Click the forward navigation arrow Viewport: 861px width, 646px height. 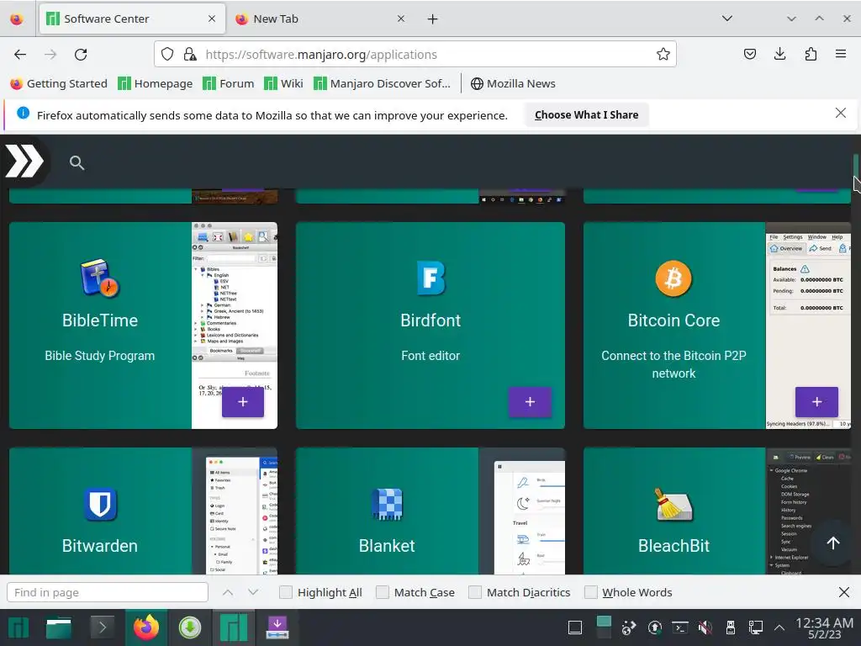(x=50, y=55)
